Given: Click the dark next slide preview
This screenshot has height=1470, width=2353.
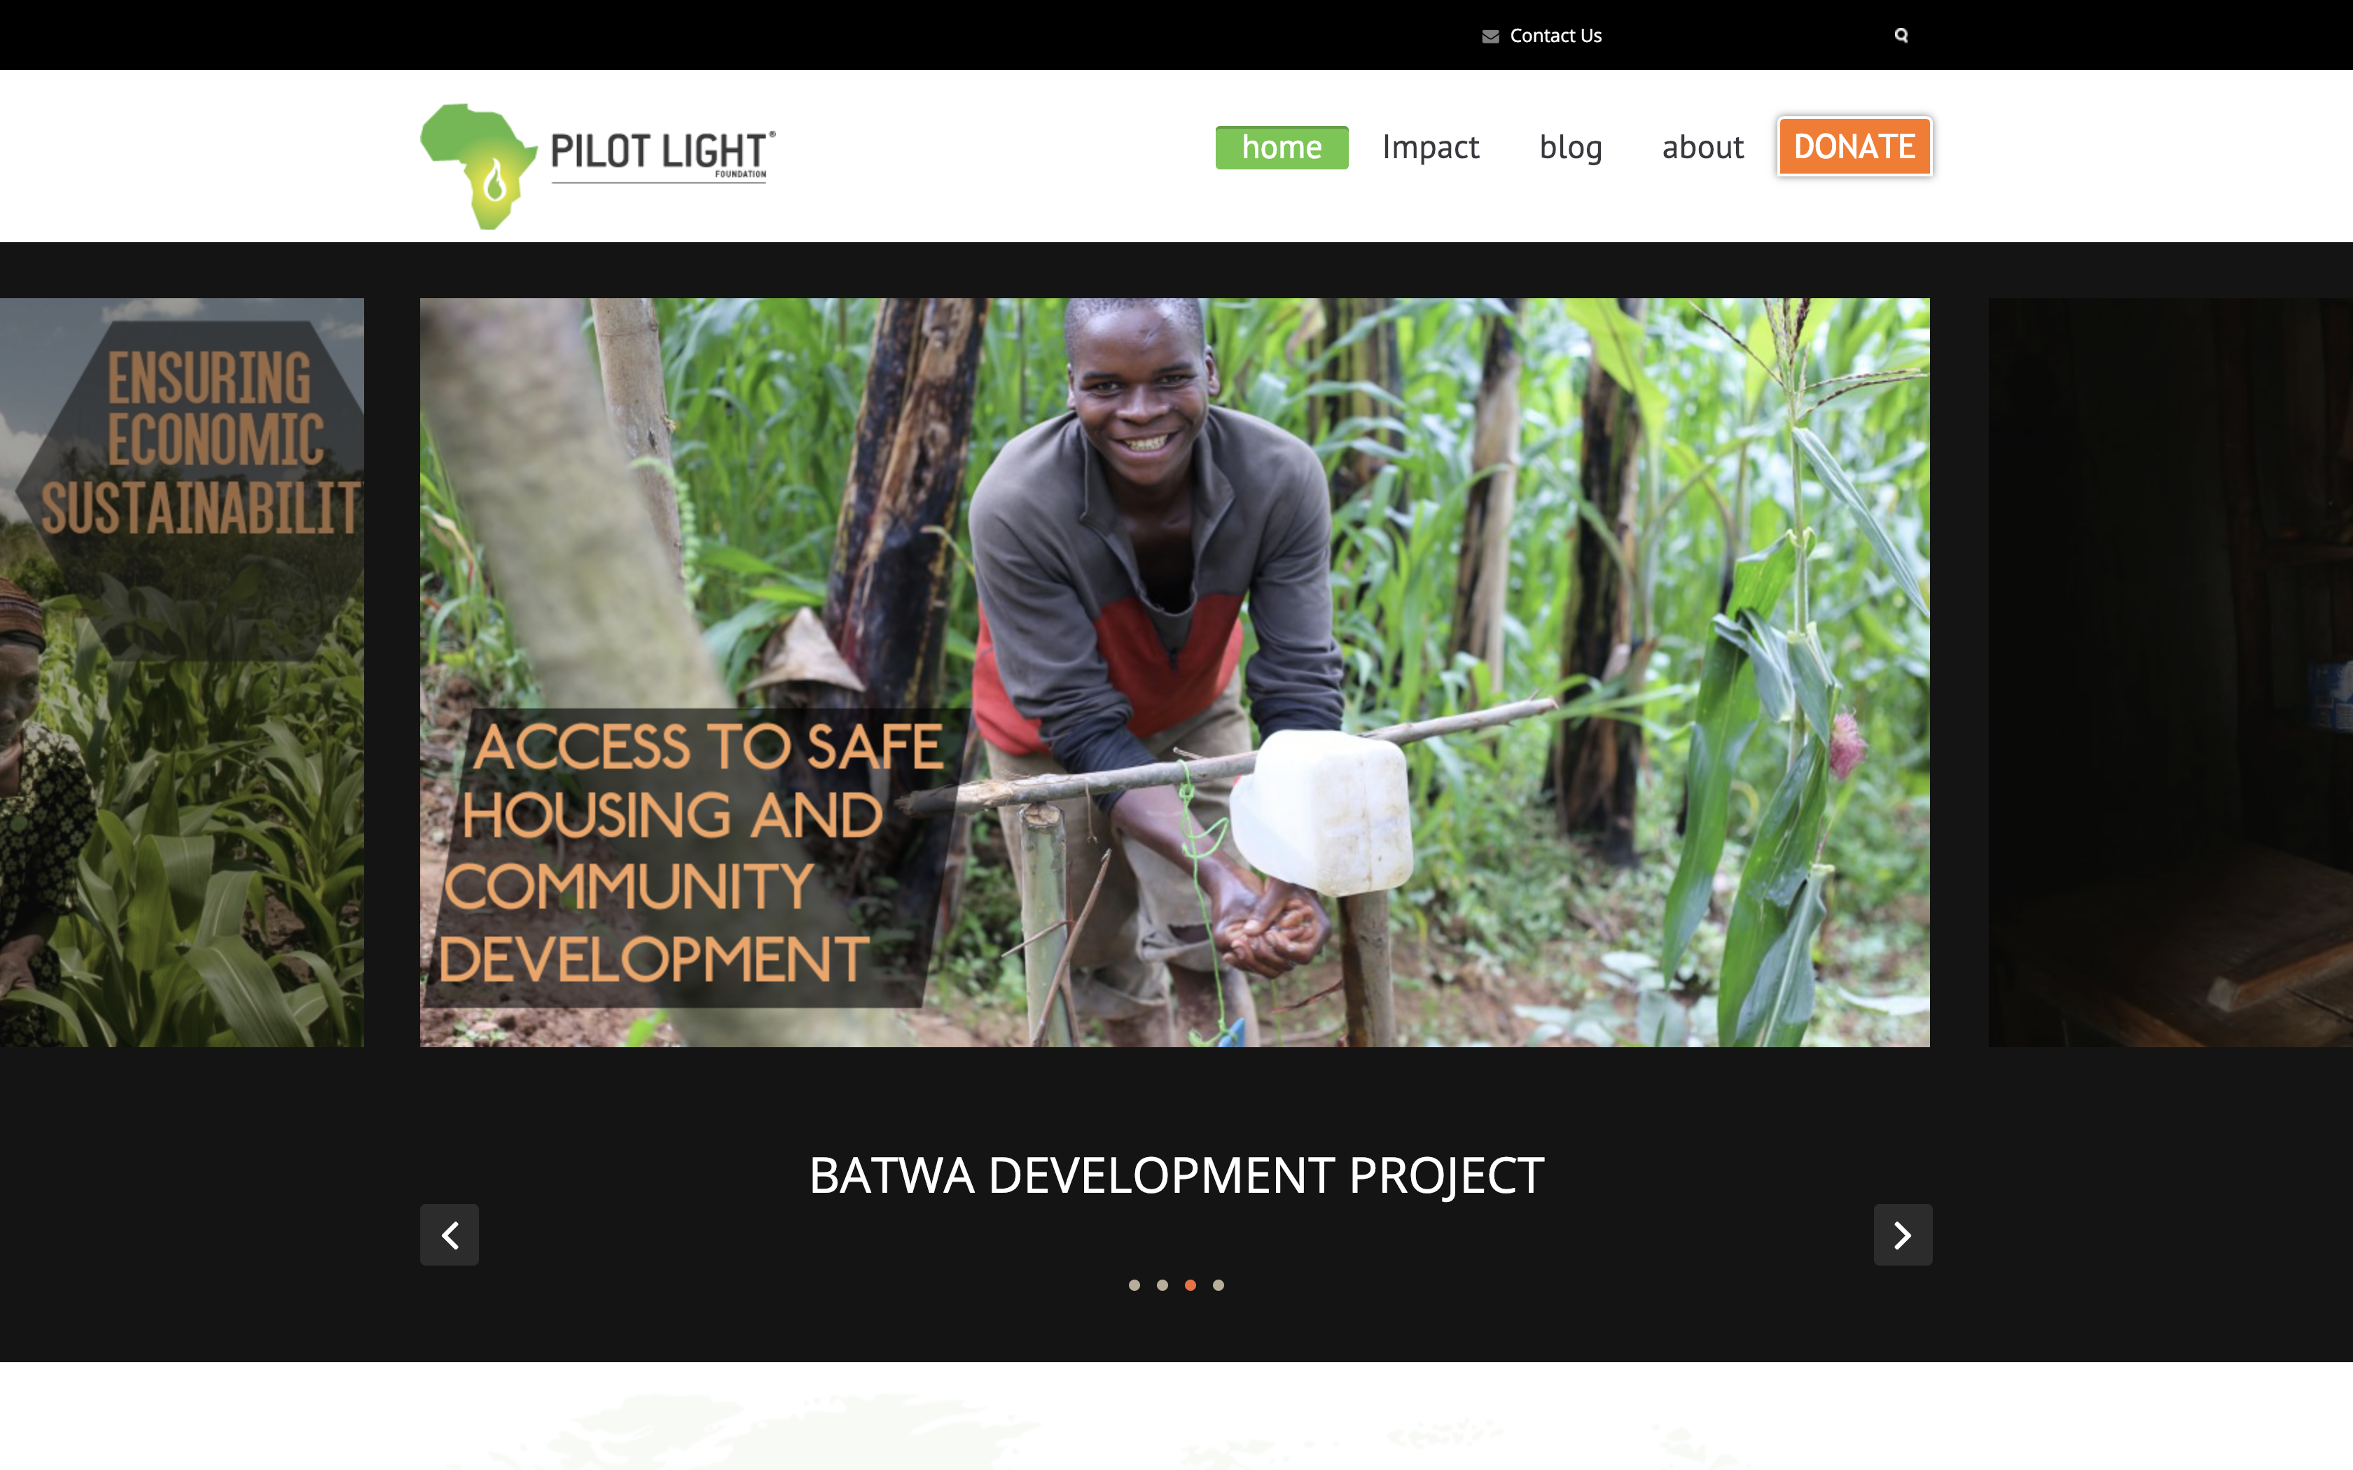Looking at the screenshot, I should tap(2170, 673).
